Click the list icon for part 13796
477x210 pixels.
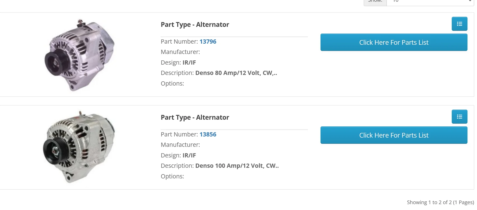coord(459,24)
